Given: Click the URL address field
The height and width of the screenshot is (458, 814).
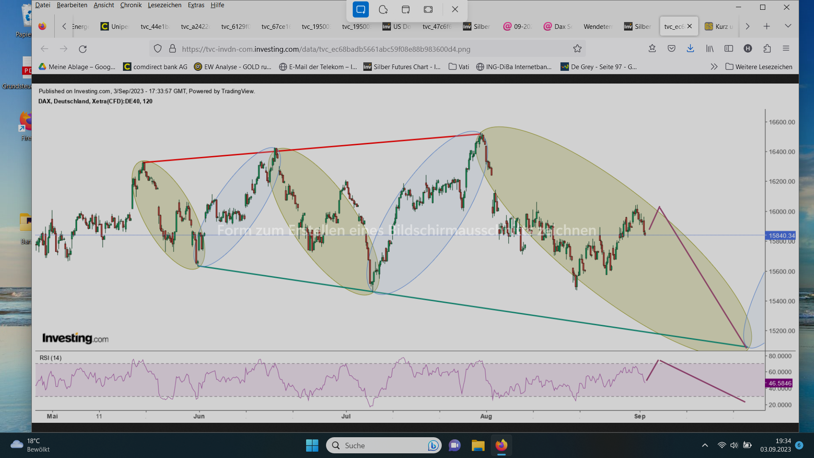Looking at the screenshot, I should pyautogui.click(x=326, y=49).
